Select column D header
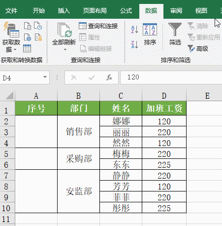The image size is (222, 226). 164,96
